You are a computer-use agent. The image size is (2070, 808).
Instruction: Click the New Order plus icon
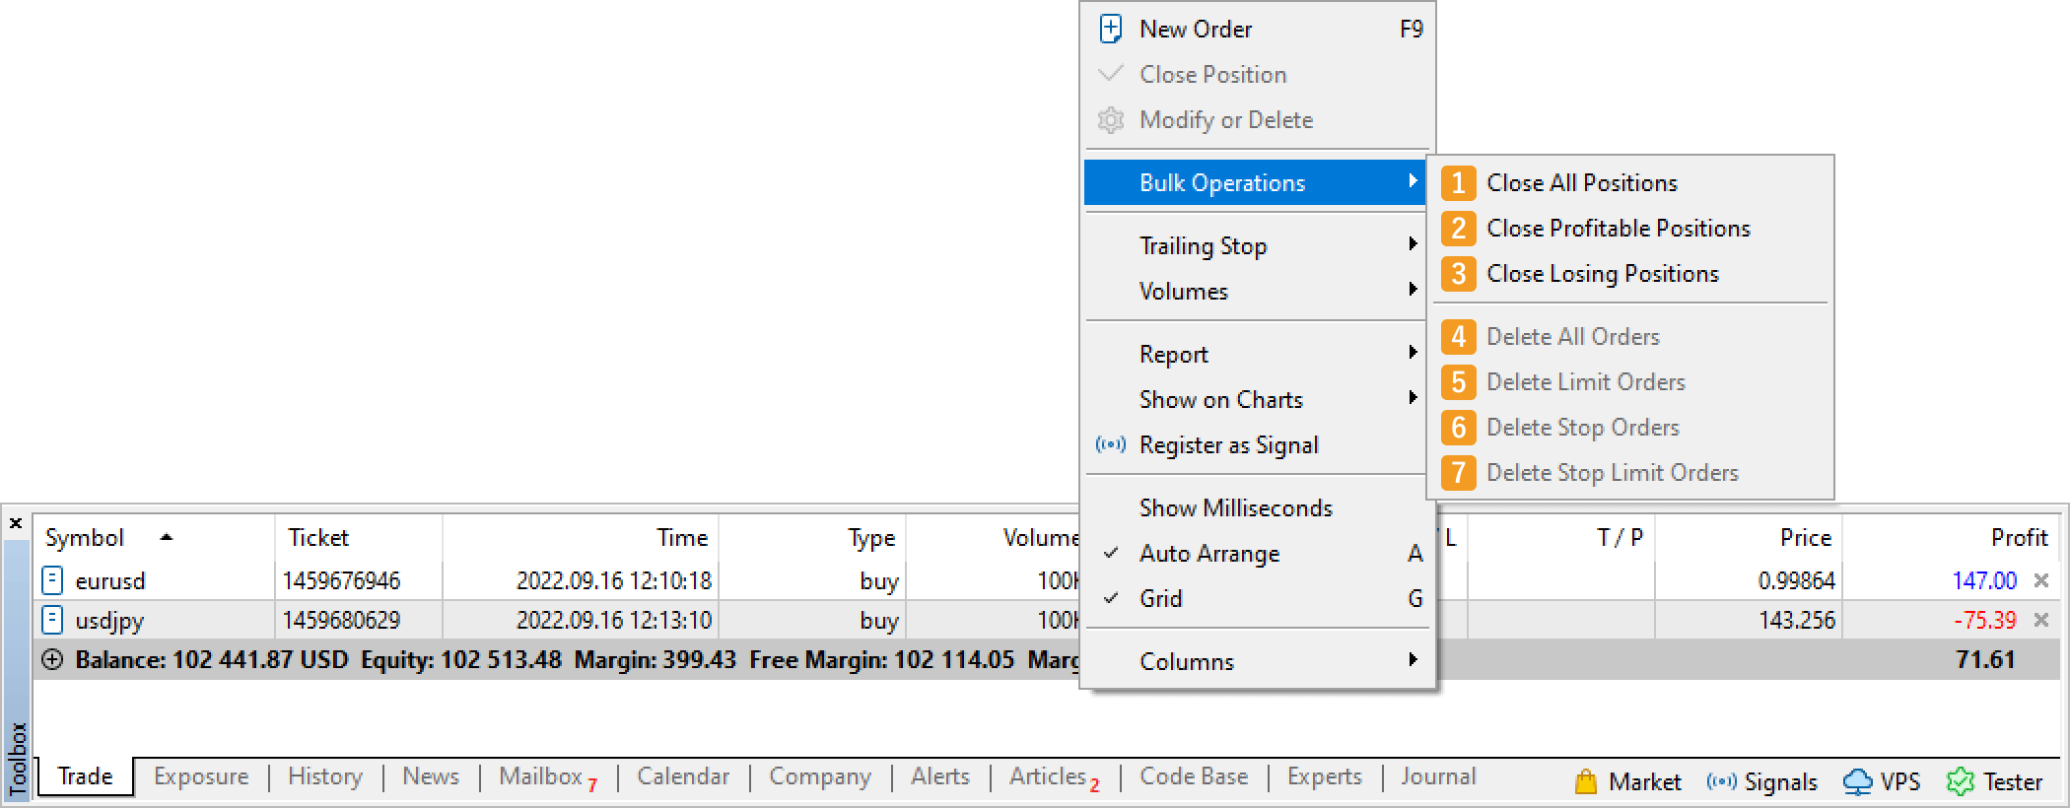click(1111, 29)
